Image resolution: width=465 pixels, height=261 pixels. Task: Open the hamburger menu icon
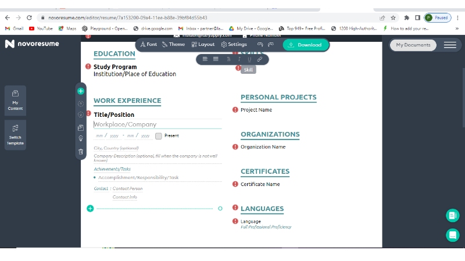[450, 45]
